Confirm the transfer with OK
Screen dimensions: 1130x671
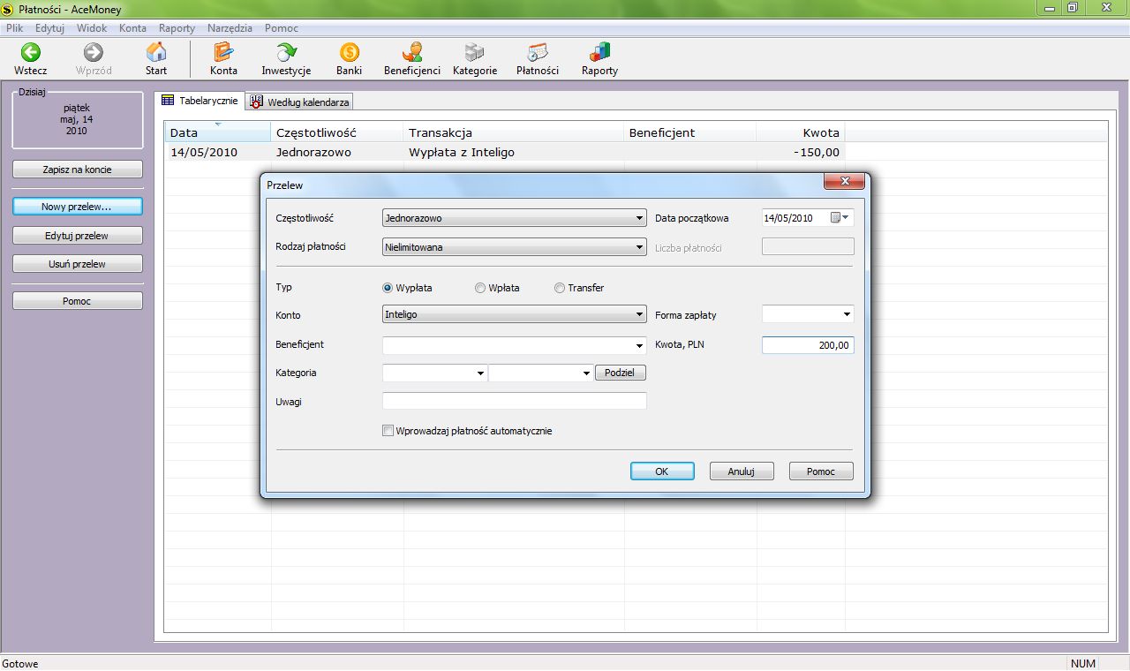tap(662, 471)
